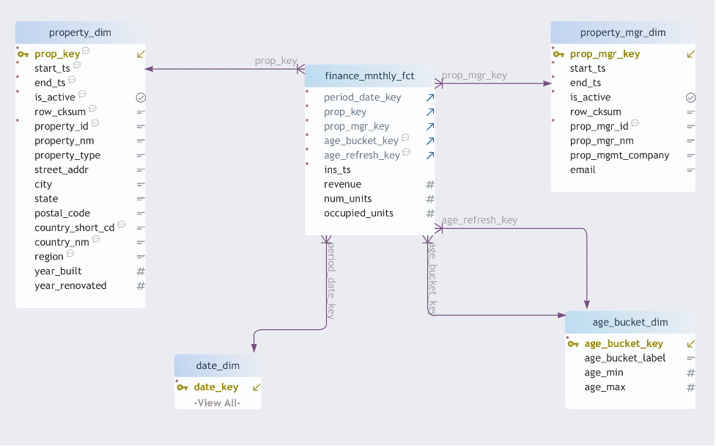Click the text type icon next to email
Screen dimensions: 716x446
[690, 169]
